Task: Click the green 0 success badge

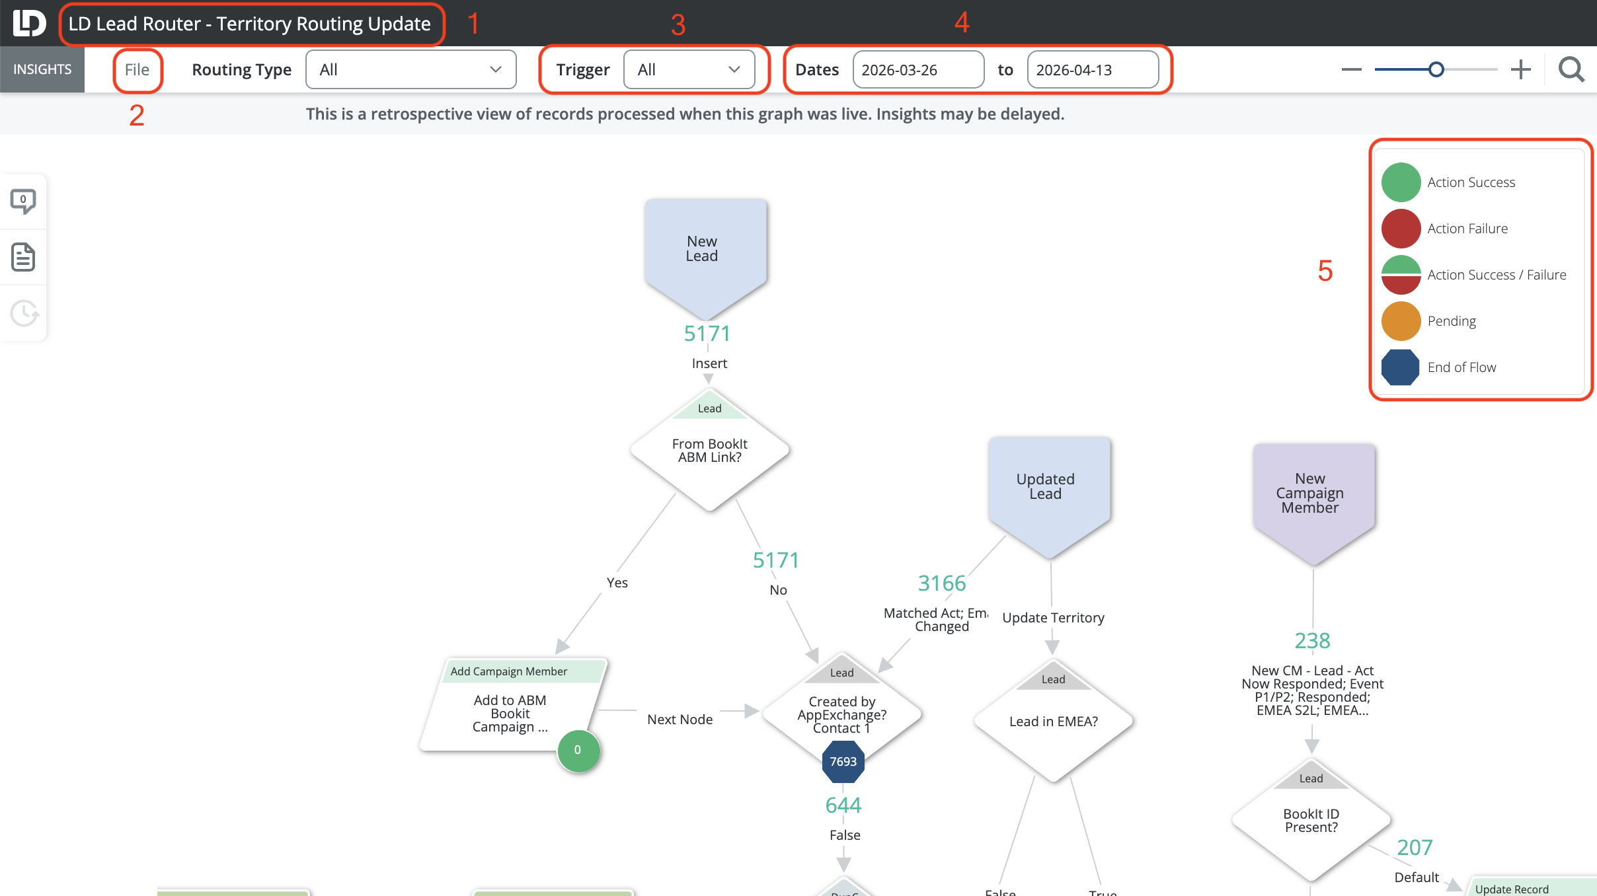Action: 578,750
